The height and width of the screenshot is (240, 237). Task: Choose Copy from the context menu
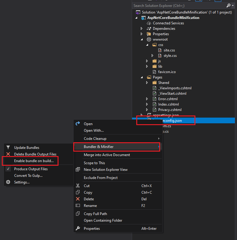coord(118,192)
